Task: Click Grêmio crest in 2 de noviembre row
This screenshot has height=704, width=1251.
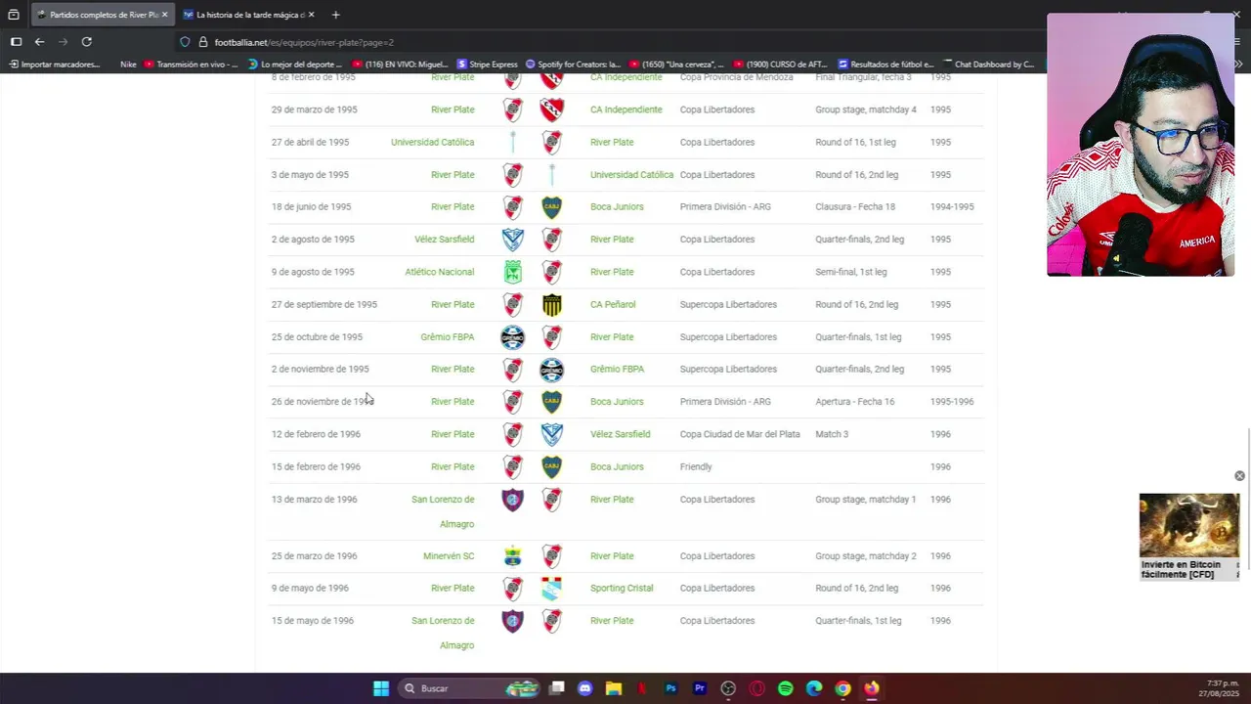Action: [552, 370]
